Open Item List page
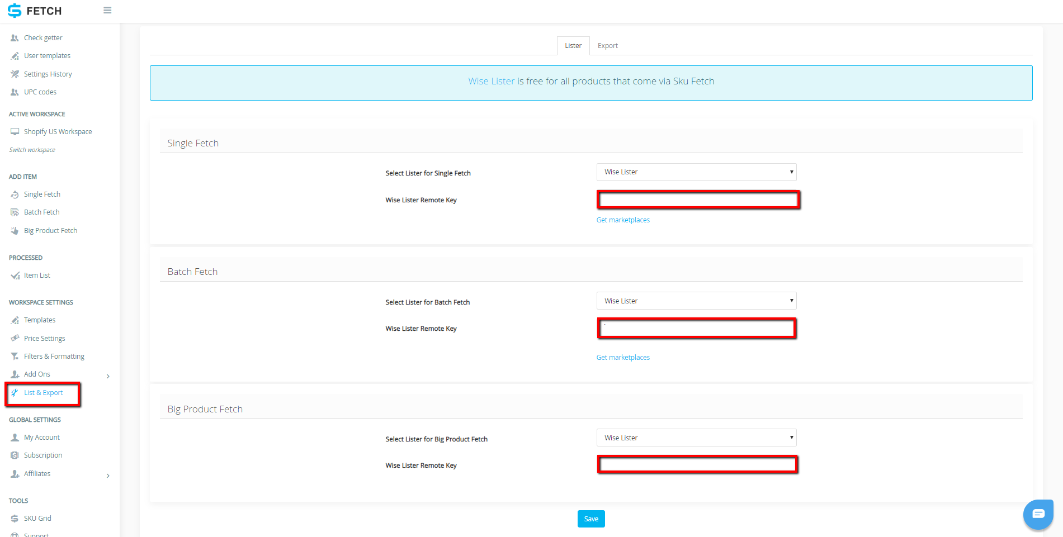This screenshot has width=1063, height=537. [37, 275]
